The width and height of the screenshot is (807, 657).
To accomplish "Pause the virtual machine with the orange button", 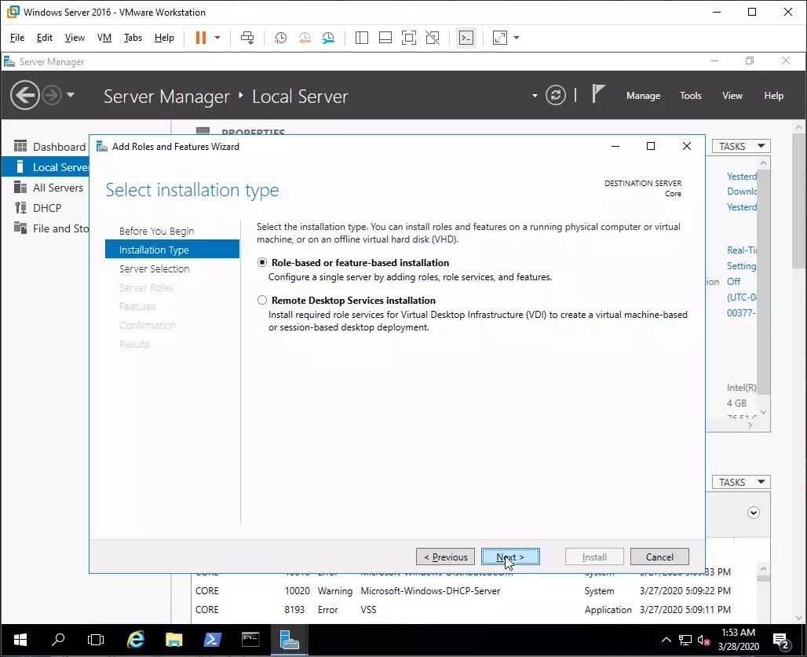I will point(201,38).
